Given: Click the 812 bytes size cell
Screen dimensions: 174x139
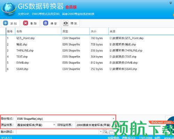Looking at the screenshot, I should tap(97, 63).
